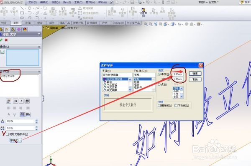
Task: Click the 确定 button in font dialog
Action: pyautogui.click(x=195, y=74)
